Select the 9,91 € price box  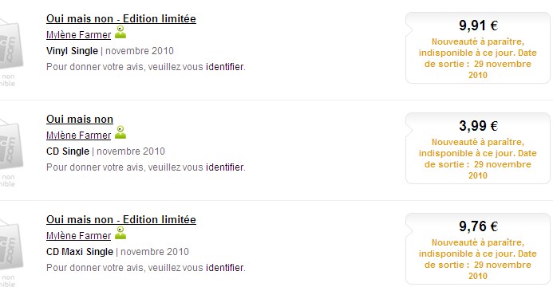click(x=478, y=48)
